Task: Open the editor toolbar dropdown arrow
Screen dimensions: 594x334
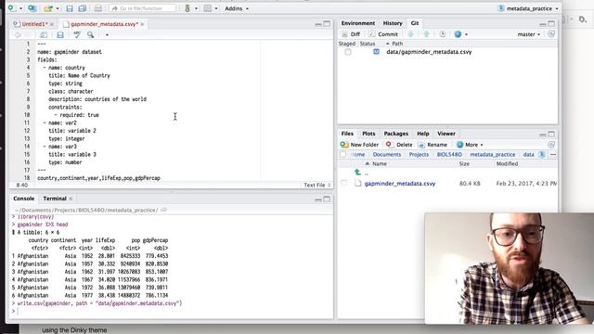Action: point(107,35)
